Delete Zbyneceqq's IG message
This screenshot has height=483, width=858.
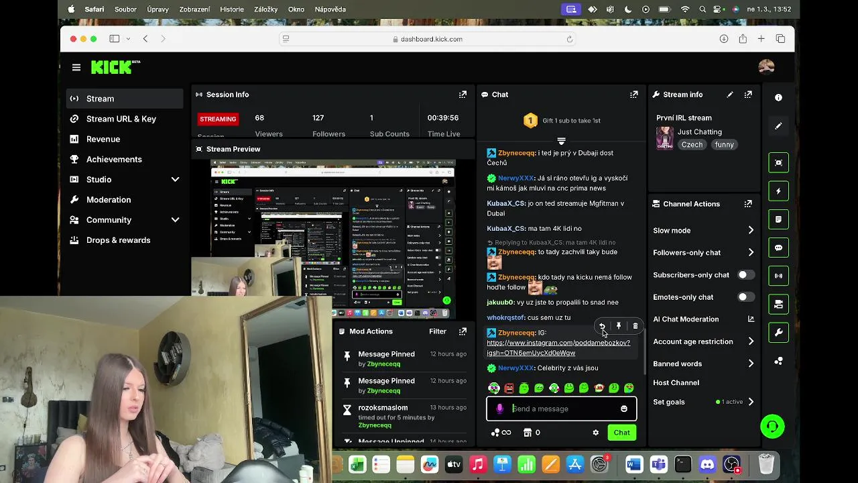[x=635, y=326]
